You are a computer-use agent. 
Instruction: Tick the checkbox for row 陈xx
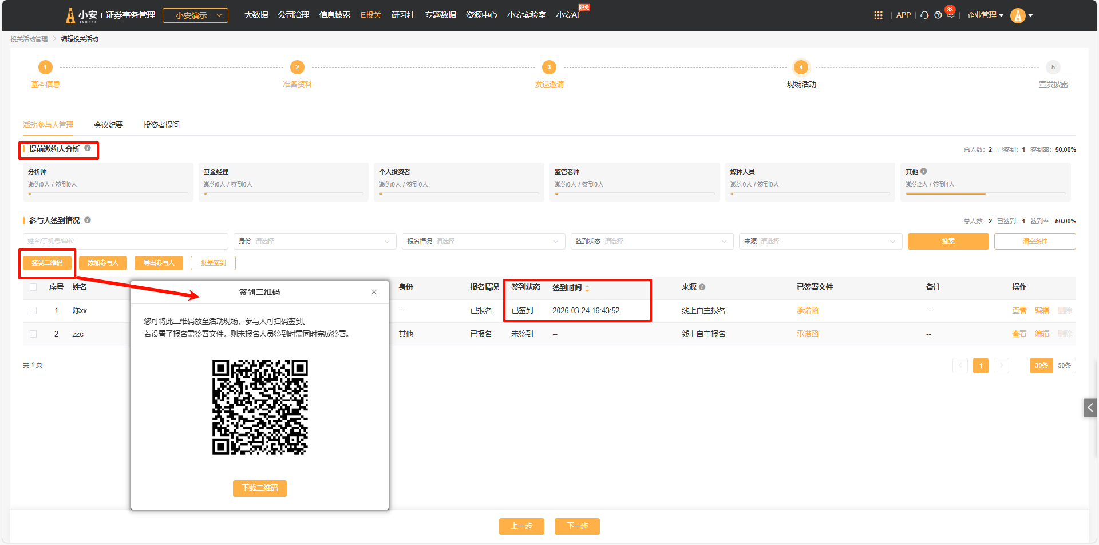(33, 310)
